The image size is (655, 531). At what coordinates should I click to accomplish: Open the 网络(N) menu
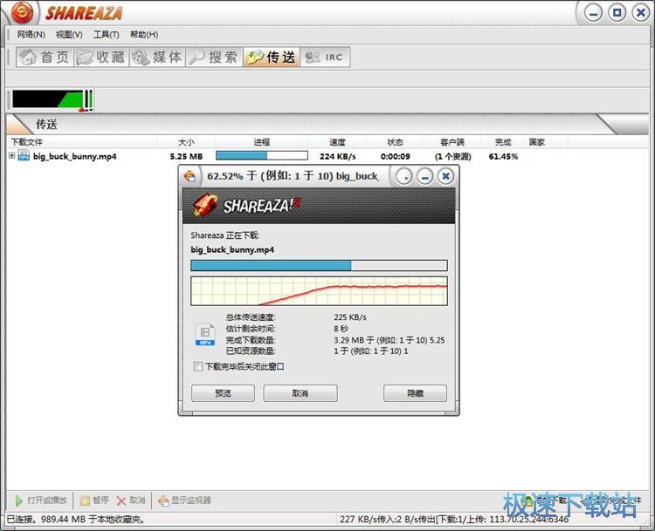point(31,35)
